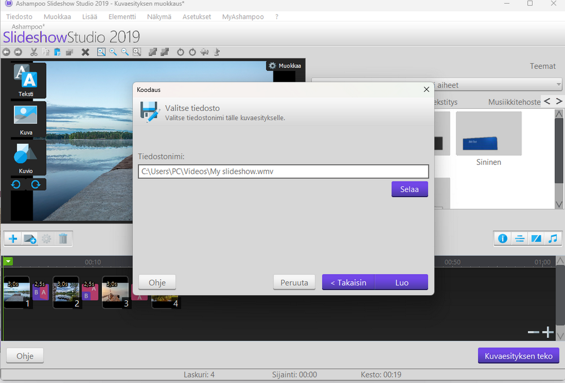The width and height of the screenshot is (565, 383).
Task: Open the Muokkaa menu in the menu bar
Action: click(x=57, y=16)
